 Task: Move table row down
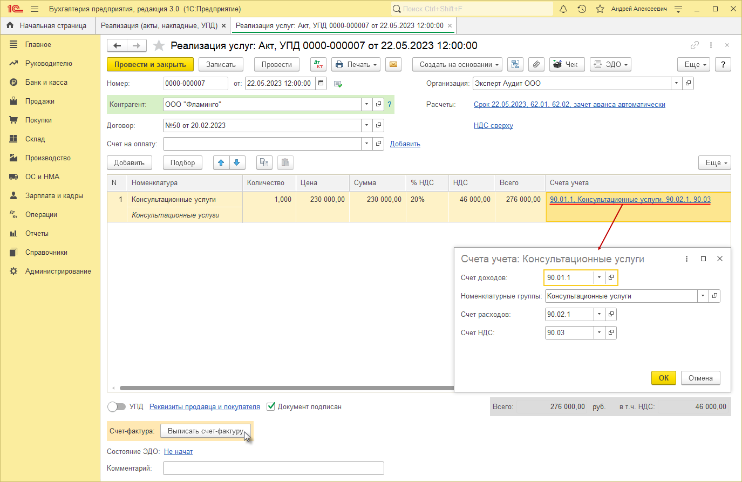point(237,162)
